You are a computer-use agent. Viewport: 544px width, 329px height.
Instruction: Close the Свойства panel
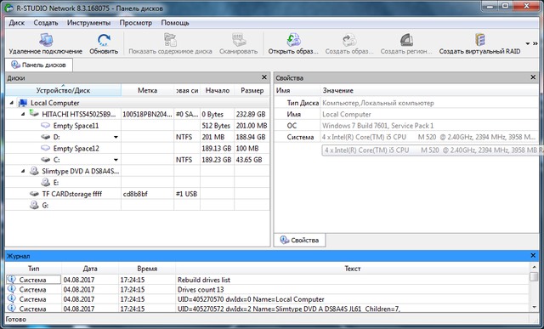533,77
